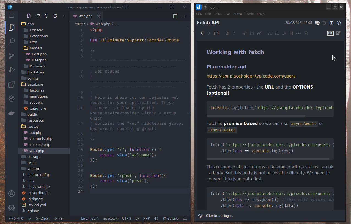Screen dimensions: 351x224
Task: Apply bold formatting in Joplin
Action: click(x=227, y=33)
